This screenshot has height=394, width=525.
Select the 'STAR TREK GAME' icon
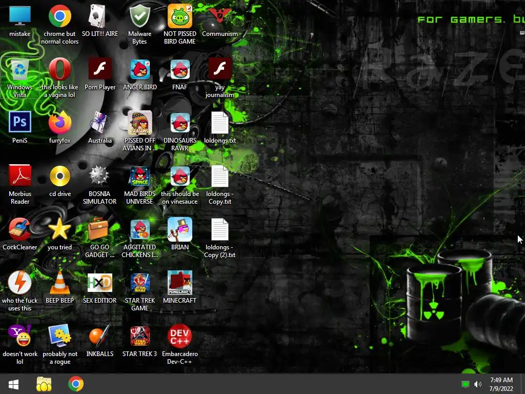tap(139, 283)
